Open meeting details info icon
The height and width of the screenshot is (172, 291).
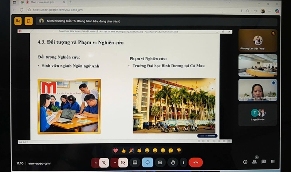pyautogui.click(x=245, y=162)
